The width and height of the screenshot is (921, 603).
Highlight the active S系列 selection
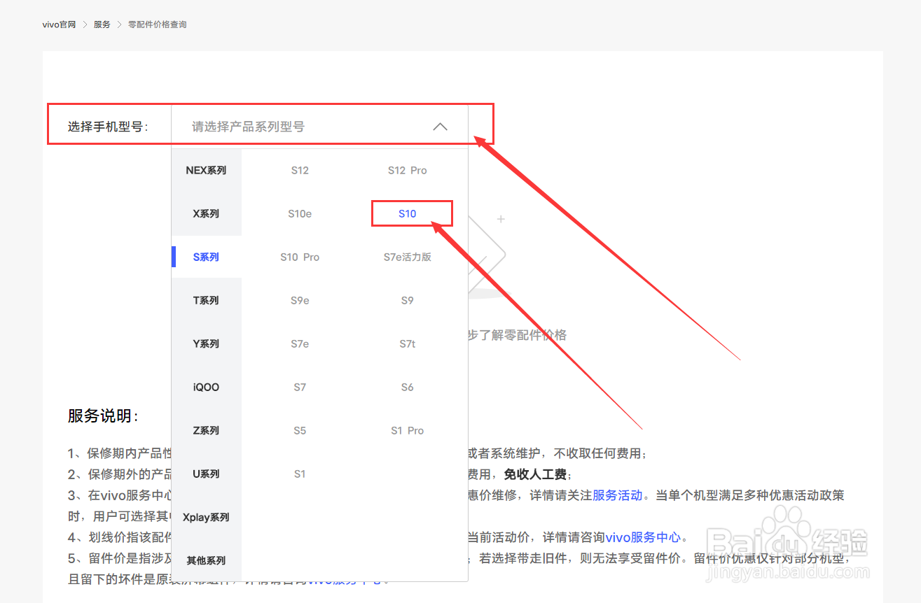tap(206, 257)
